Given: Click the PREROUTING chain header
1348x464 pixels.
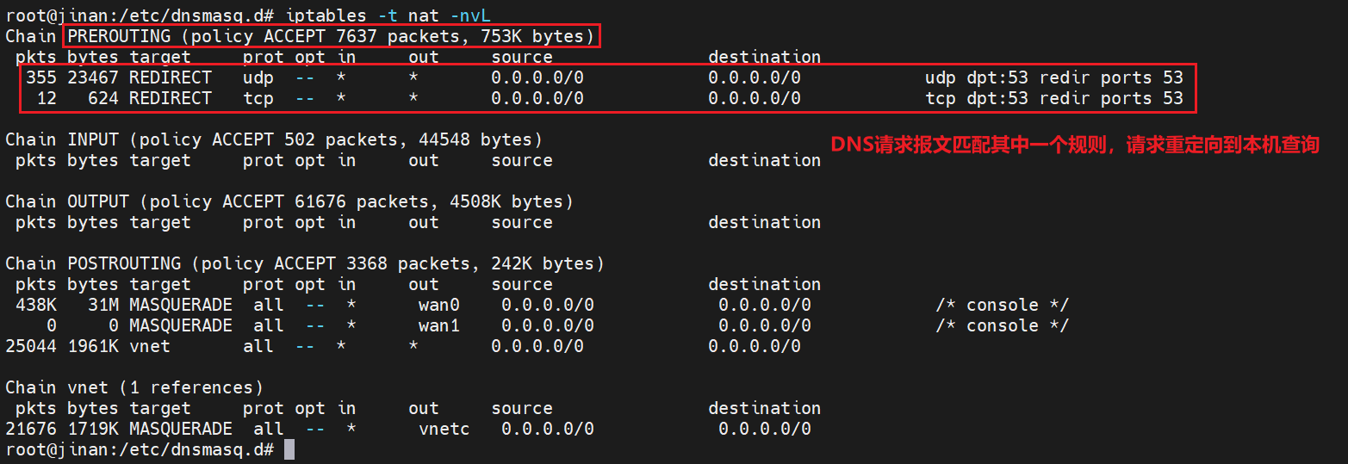Looking at the screenshot, I should coord(331,36).
